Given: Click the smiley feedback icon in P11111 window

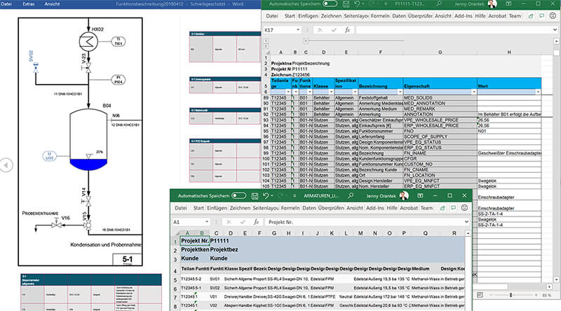Looking at the screenshot, I should tap(553, 16).
